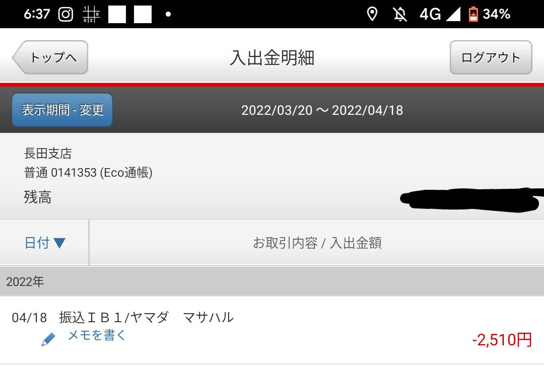Tap the ログアウト button
Image resolution: width=544 pixels, height=367 pixels.
click(491, 57)
